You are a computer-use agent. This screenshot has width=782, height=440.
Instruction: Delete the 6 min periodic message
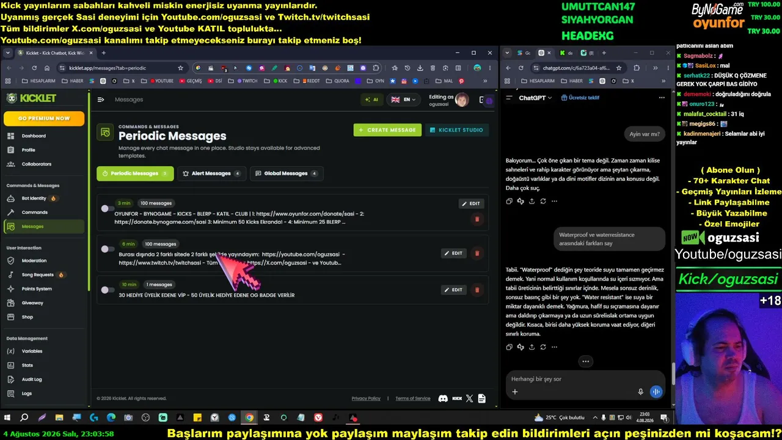click(x=477, y=253)
